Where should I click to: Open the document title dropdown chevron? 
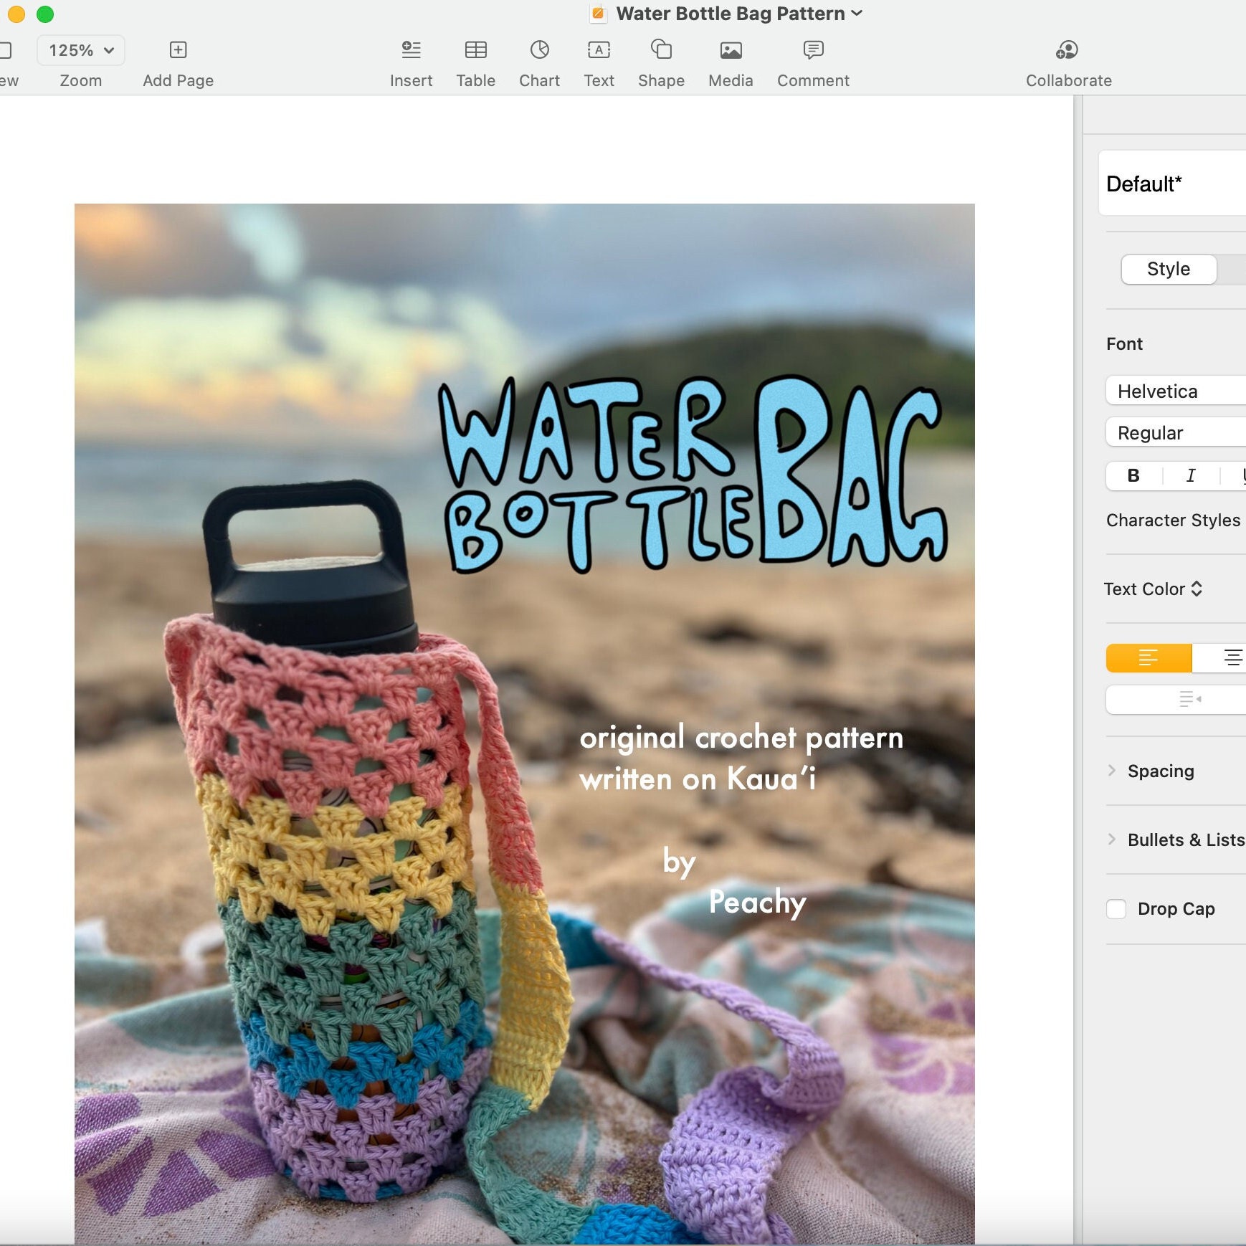[x=857, y=13]
